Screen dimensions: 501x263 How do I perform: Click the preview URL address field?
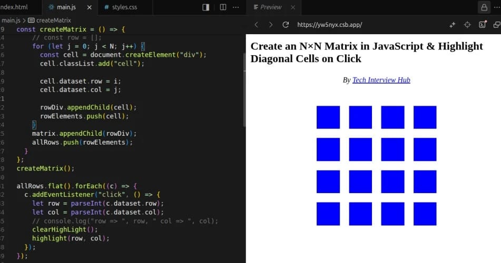pos(329,25)
